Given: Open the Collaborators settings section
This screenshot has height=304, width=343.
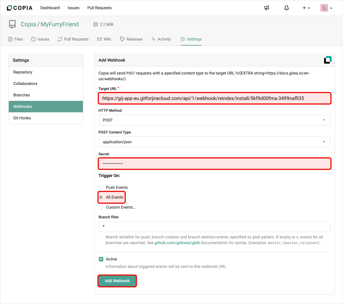Looking at the screenshot, I should click(x=46, y=84).
